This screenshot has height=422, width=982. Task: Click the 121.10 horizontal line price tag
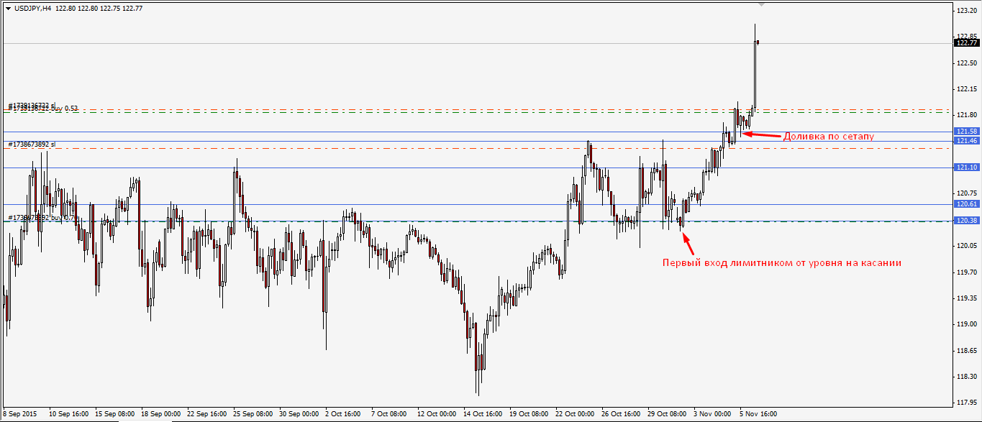pos(966,168)
